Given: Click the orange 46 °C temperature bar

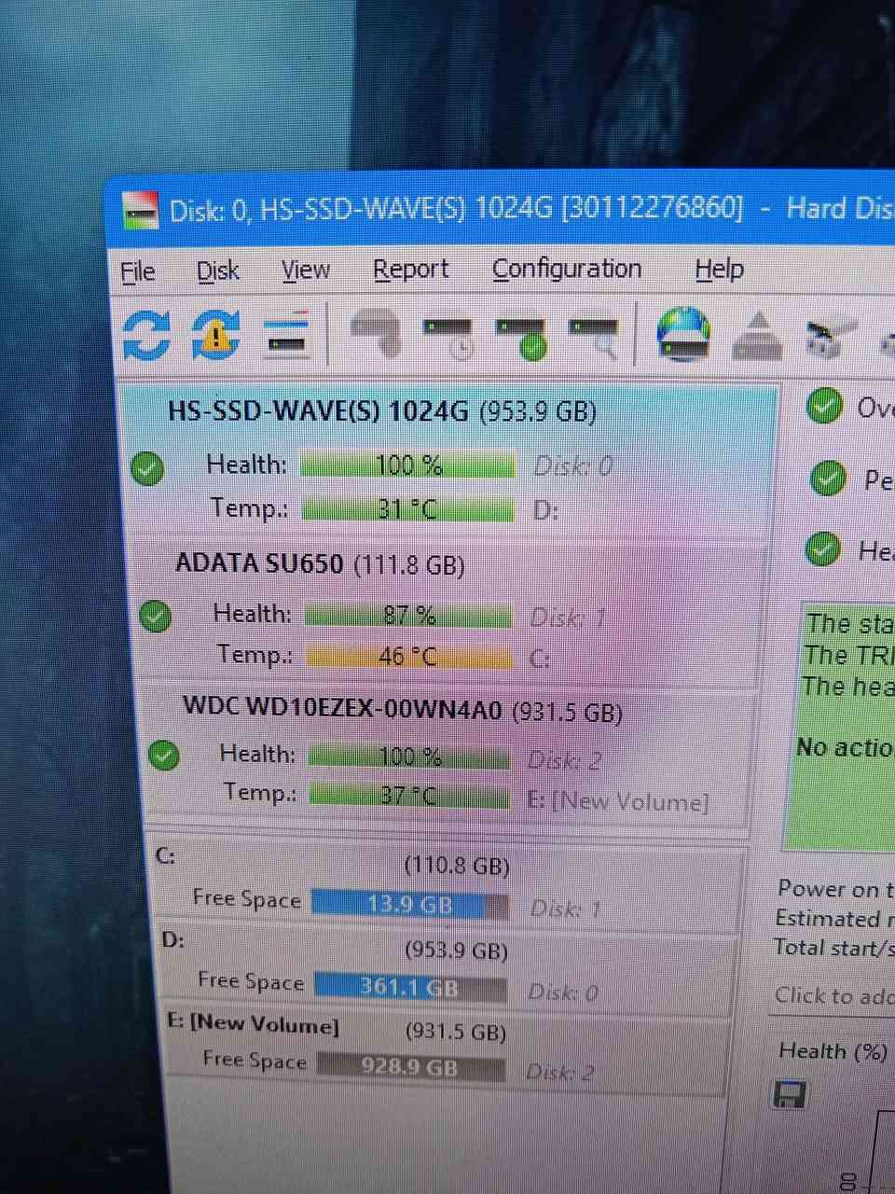Looking at the screenshot, I should 409,657.
